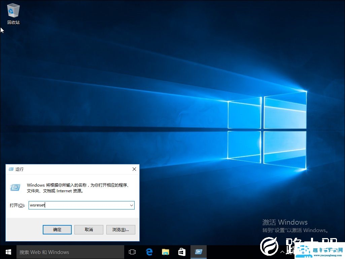Open File Explorer from the taskbar
The image size is (345, 259).
pyautogui.click(x=166, y=252)
